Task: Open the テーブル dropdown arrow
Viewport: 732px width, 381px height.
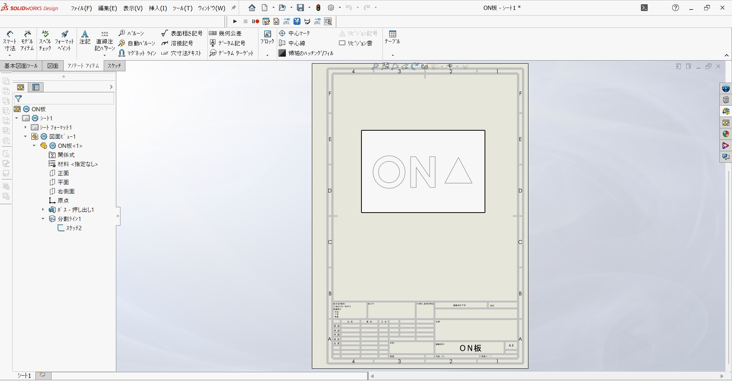Action: click(393, 56)
